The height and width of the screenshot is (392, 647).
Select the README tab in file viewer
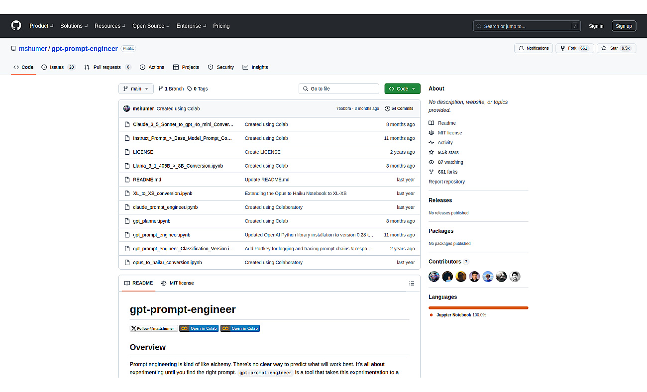point(138,283)
